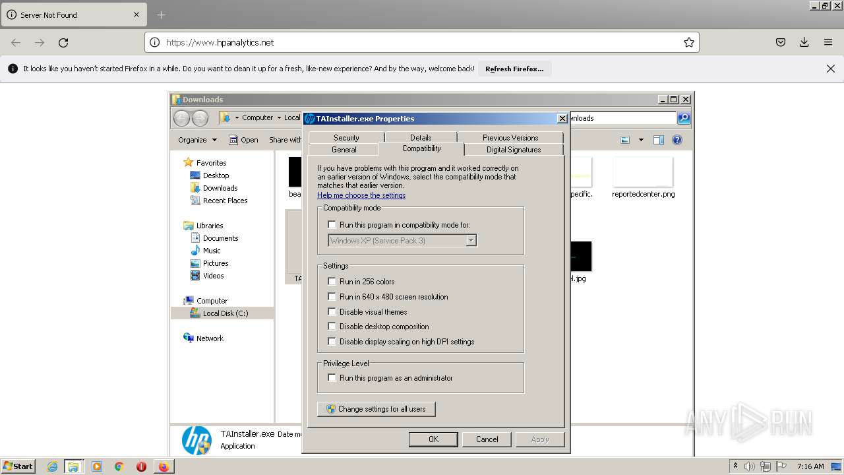Switch to the Security tab
Viewport: 844px width, 475px height.
tap(346, 137)
